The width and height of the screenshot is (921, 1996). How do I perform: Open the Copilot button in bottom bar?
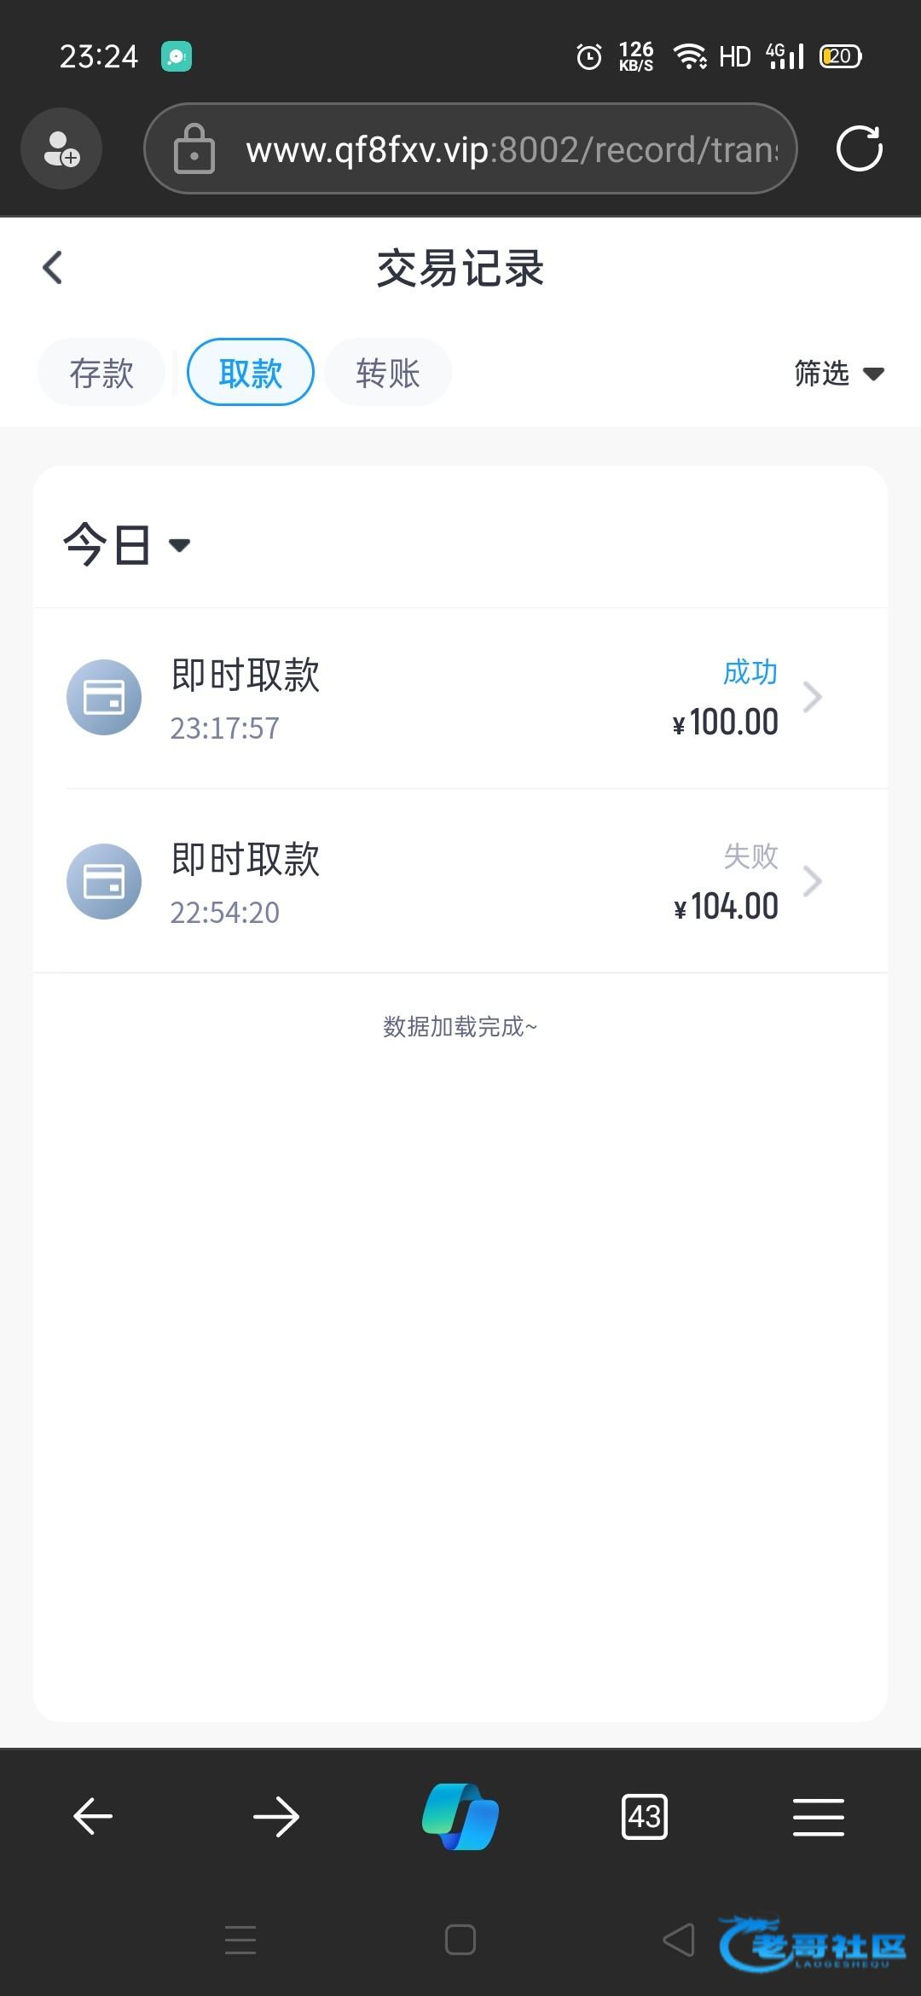click(460, 1817)
